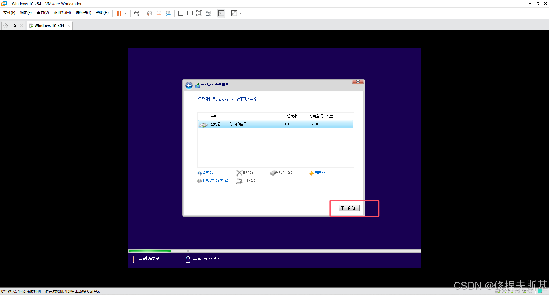Close the 主页 tab

pyautogui.click(x=21, y=26)
